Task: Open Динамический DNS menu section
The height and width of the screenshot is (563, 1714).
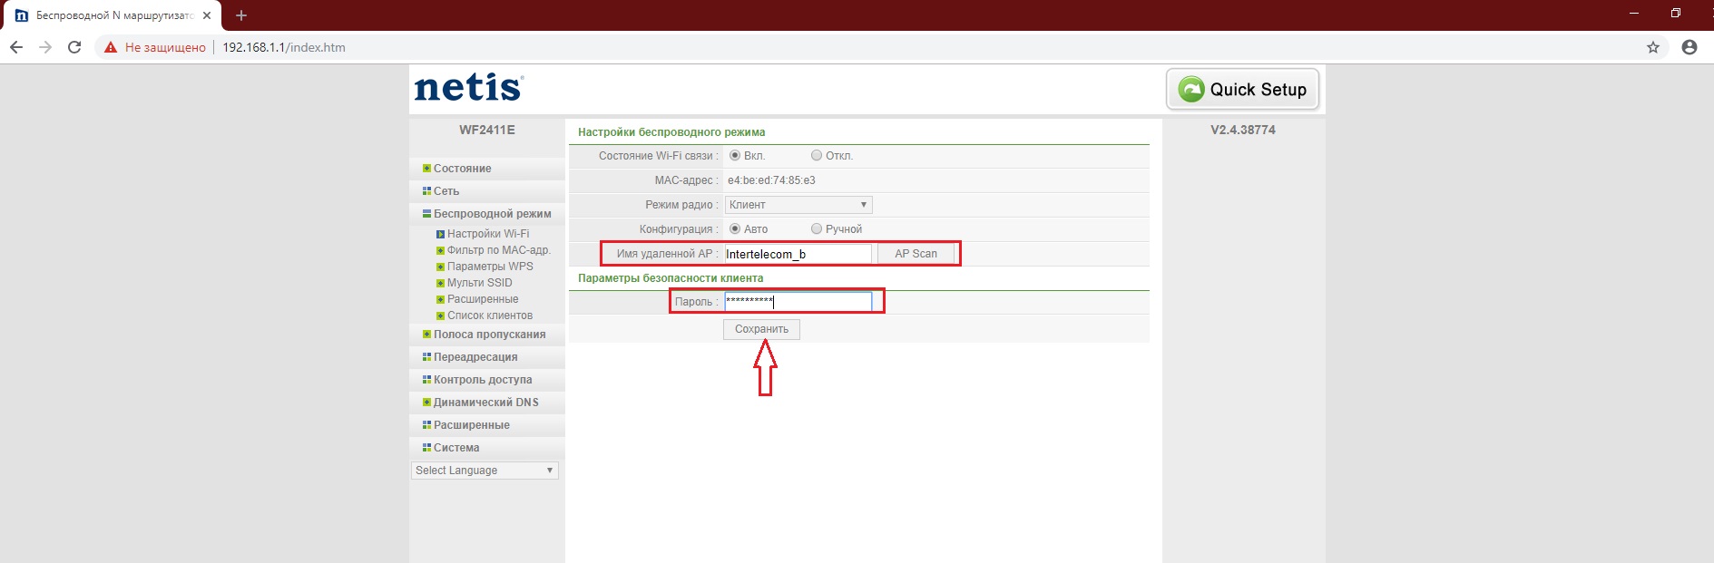Action: 487,403
